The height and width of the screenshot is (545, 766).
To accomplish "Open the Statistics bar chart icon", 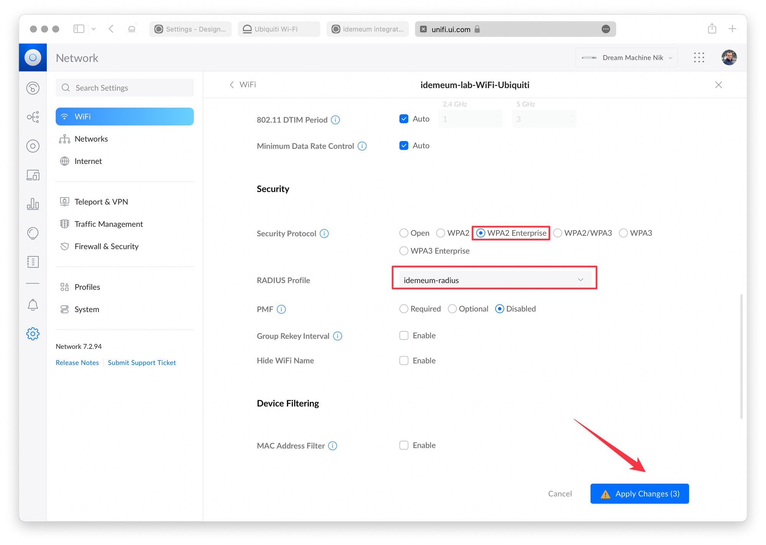I will 33,204.
